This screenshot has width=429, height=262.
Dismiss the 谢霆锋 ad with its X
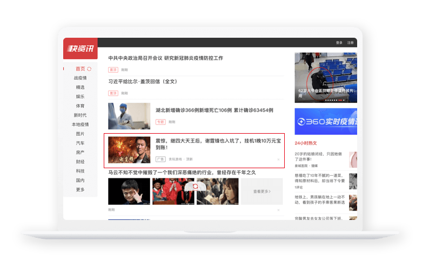click(278, 160)
